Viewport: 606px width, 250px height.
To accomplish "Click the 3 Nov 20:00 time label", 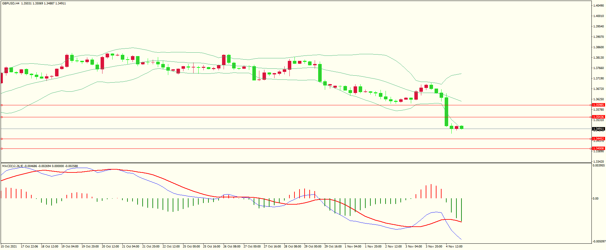I will (434, 247).
